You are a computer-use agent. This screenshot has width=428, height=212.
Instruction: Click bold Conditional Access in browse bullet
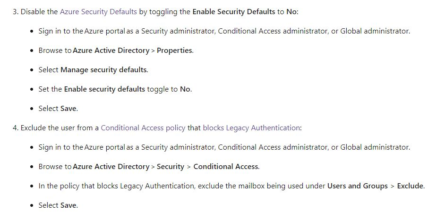point(226,166)
